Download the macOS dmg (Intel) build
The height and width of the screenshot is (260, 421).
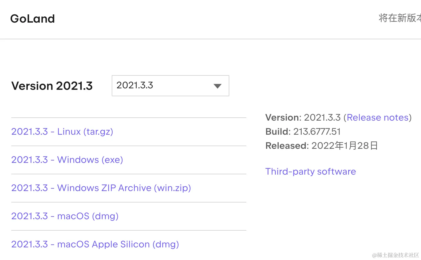65,216
